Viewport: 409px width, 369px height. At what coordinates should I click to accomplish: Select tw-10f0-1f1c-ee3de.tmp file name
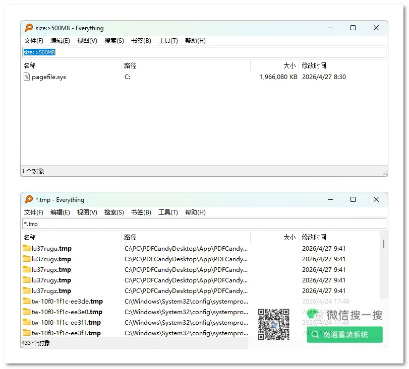[x=67, y=302]
